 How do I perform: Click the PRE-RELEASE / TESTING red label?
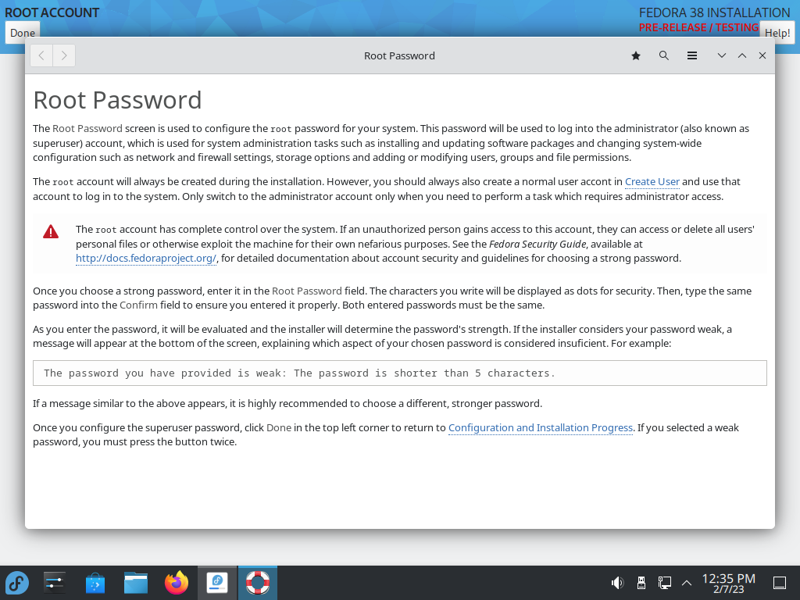698,27
